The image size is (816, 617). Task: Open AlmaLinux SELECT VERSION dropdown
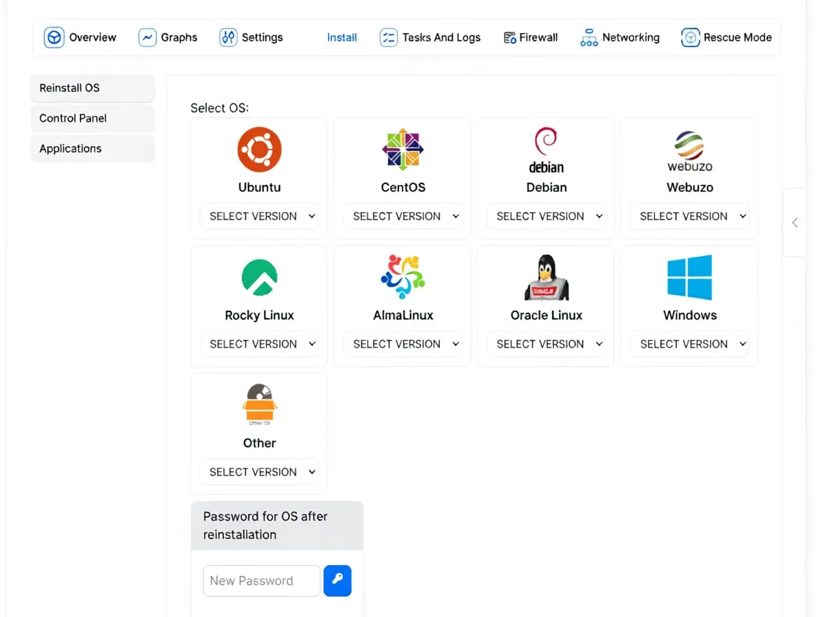click(x=402, y=344)
